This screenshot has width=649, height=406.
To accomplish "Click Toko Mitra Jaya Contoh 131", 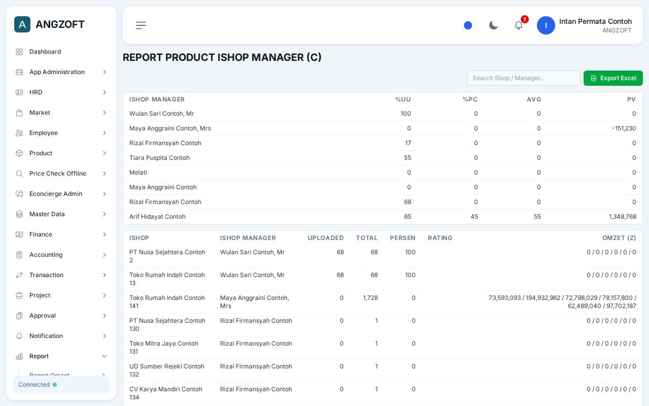I will [164, 348].
